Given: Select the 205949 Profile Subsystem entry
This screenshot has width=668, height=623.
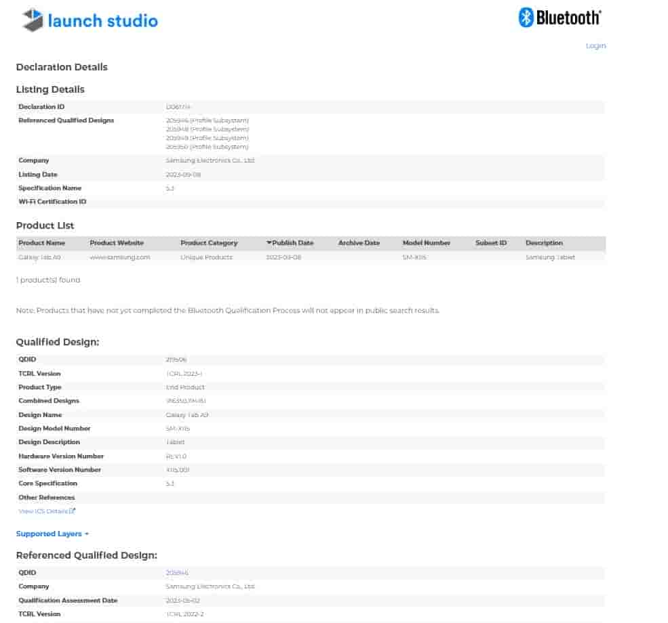Looking at the screenshot, I should click(207, 138).
